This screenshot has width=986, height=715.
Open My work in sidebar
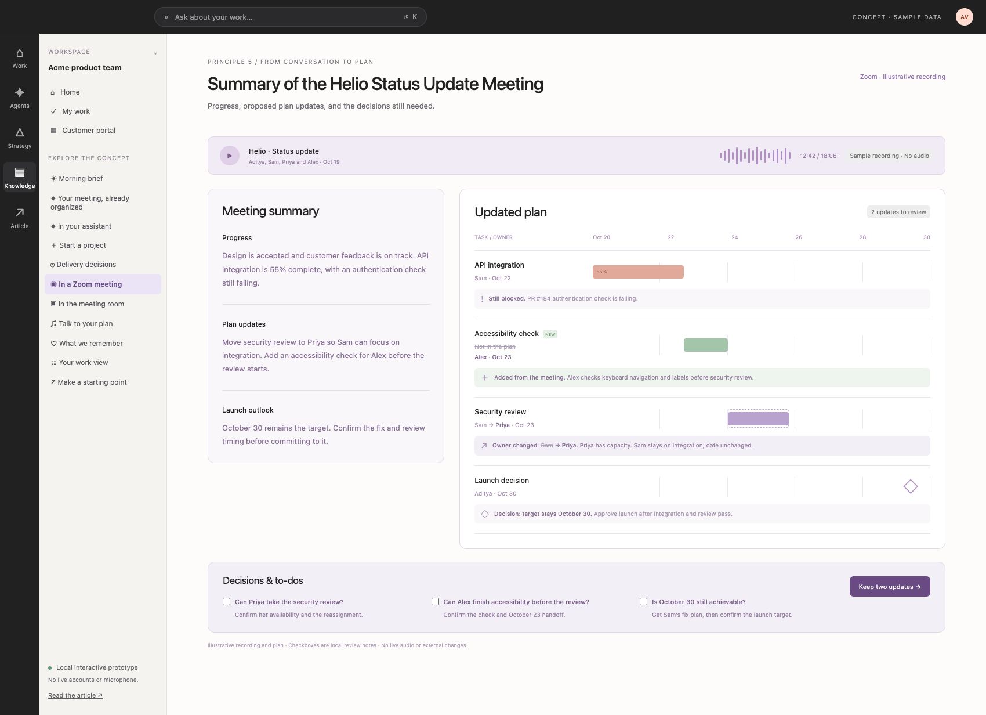tap(103, 111)
